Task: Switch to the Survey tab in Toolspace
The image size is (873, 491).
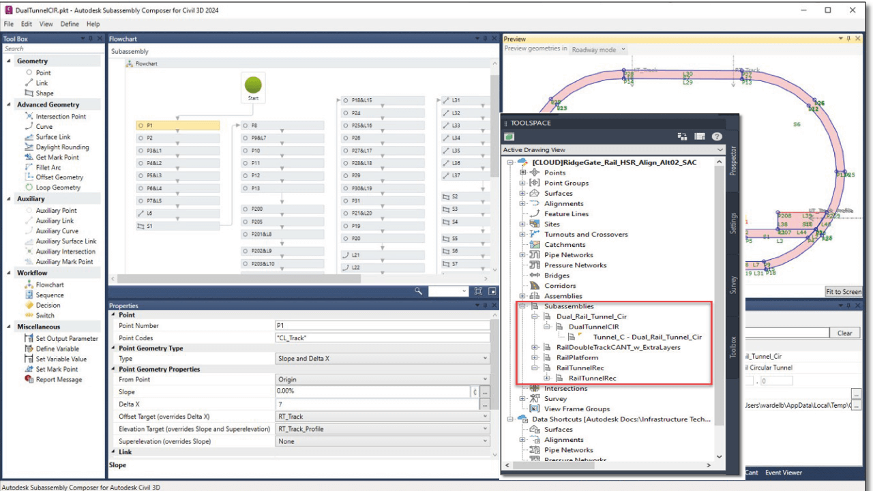Action: point(733,284)
